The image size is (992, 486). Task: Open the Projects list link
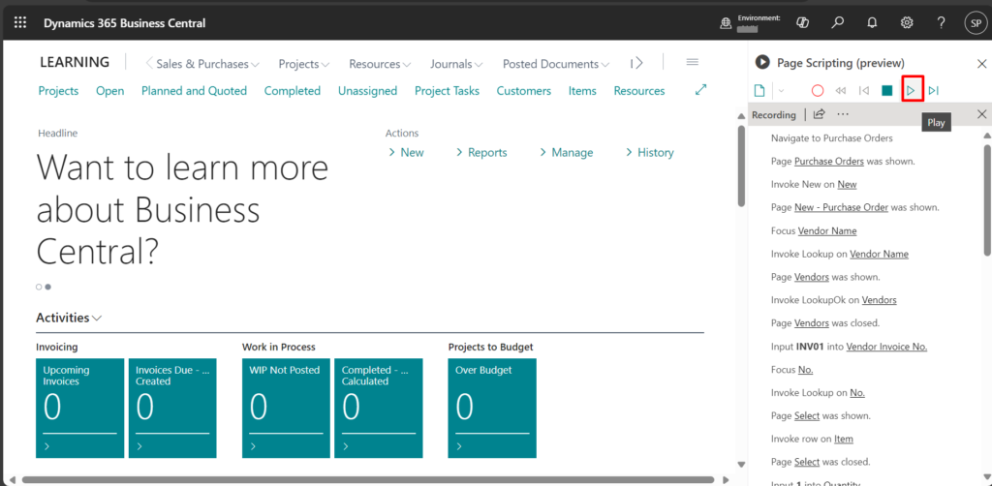[58, 91]
